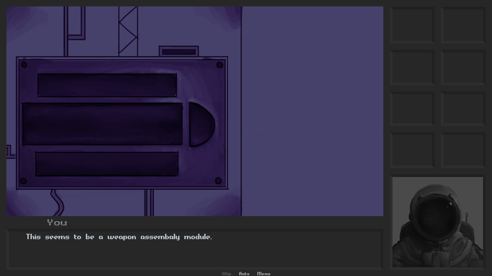Enable Auto dialogue advance

pos(244,273)
